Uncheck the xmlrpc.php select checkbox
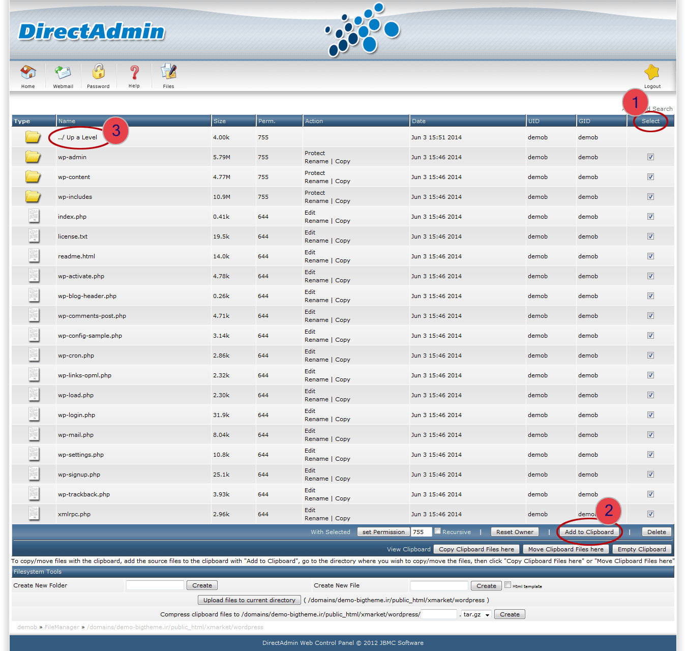 point(650,514)
